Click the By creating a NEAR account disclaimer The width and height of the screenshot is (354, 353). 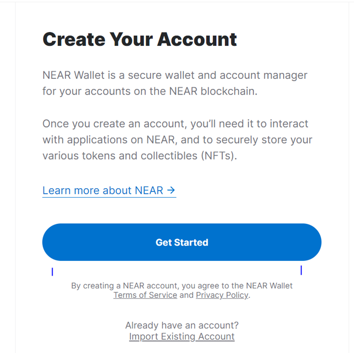pyautogui.click(x=182, y=290)
